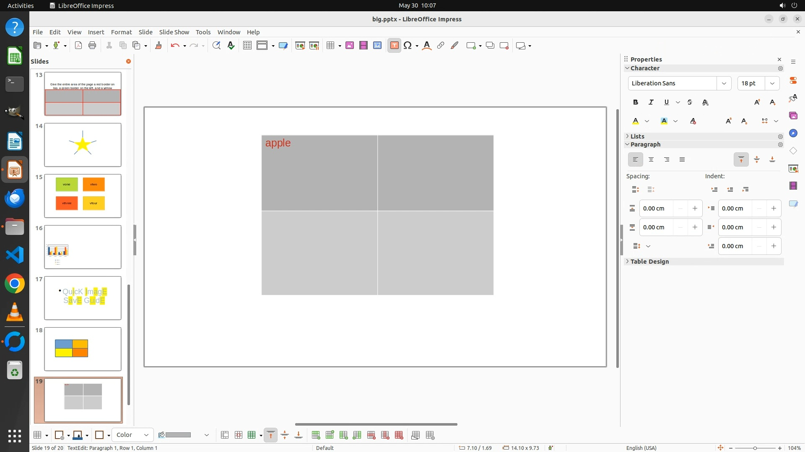
Task: Open the Special Character insert icon
Action: point(408,46)
